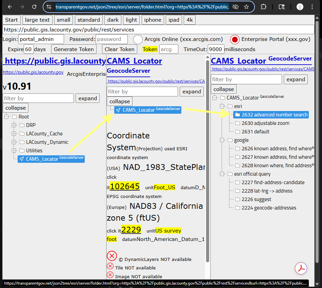Screen dimensions: 322x288
Task: Expand the LACounty_Dynamic folder node
Action: coord(14,142)
